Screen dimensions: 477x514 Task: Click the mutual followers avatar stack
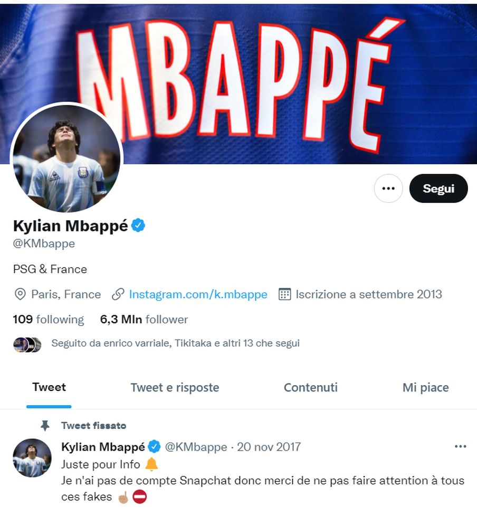point(27,345)
